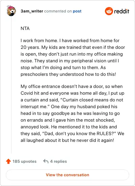Click the sentence "As preschoolers they understood"
135x186 pixels.
tap(68, 71)
